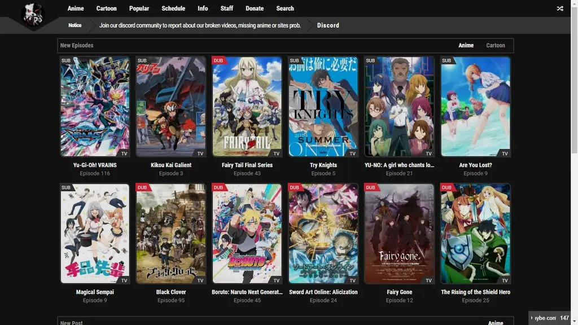The image size is (578, 325).
Task: Open Rising of the Shield Hero poster
Action: 475,234
